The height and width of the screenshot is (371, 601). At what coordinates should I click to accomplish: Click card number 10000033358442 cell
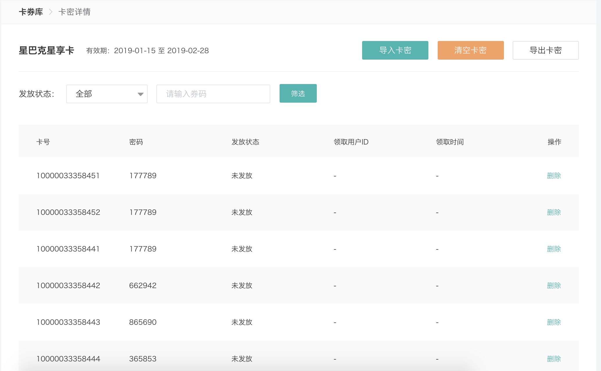pyautogui.click(x=68, y=286)
